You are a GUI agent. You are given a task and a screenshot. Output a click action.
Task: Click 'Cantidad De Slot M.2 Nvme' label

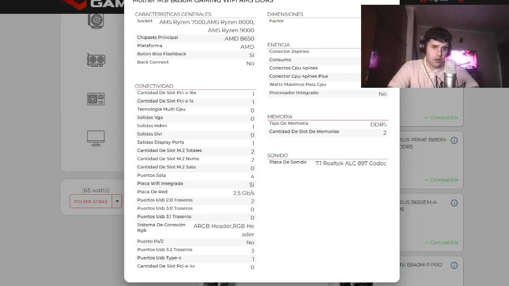[168, 159]
